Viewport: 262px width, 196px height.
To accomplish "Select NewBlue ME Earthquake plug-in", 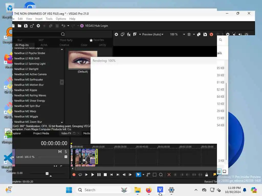I will coord(28,80).
